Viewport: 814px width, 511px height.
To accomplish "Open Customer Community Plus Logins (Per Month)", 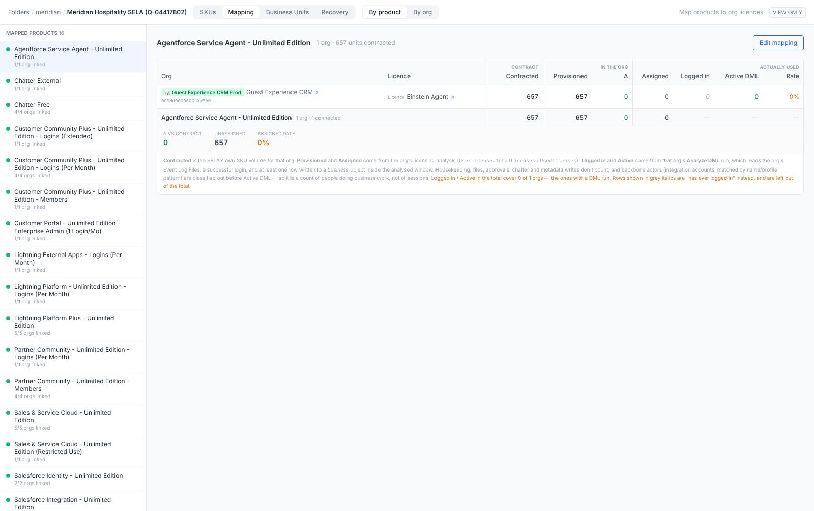I will (73, 167).
